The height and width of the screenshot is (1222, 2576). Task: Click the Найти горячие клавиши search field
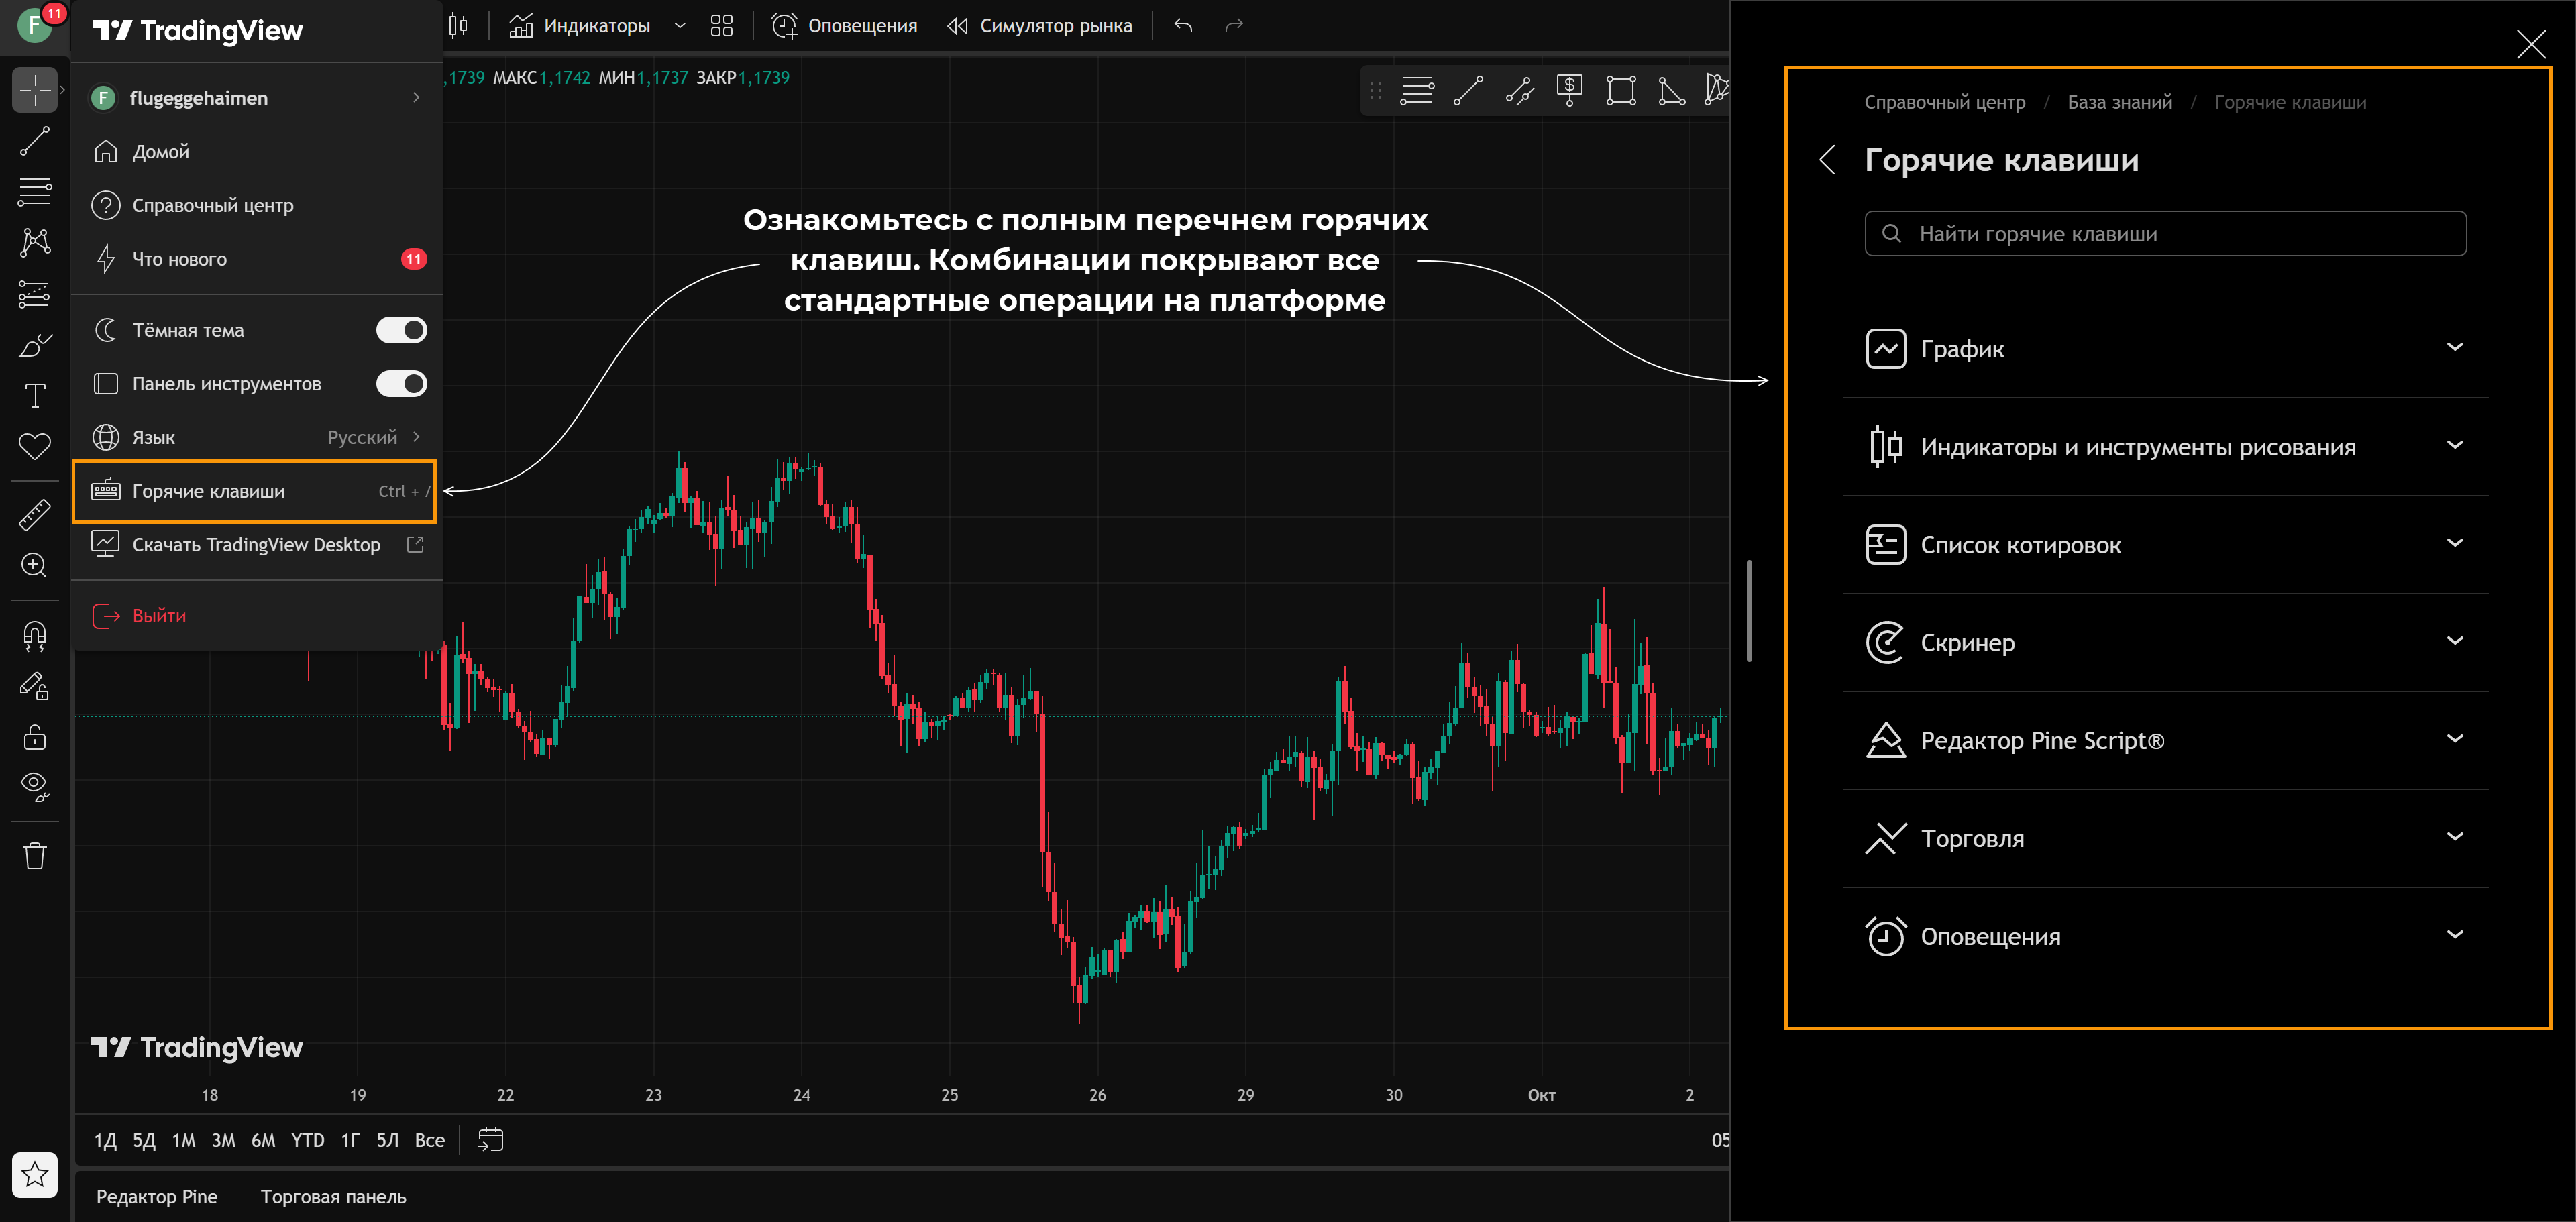tap(2164, 234)
